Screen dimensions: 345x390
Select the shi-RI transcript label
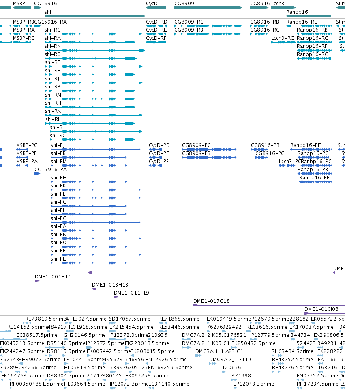coord(52,119)
